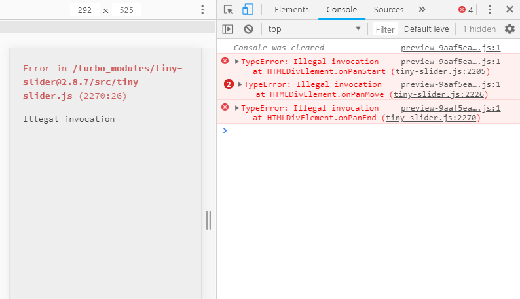Click the tiny-slider.js error file path text

pyautogui.click(x=102, y=82)
